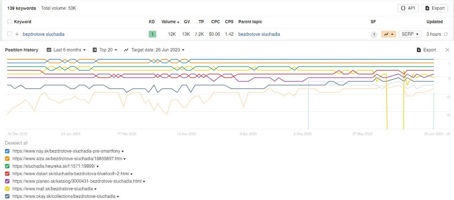Open the Last 6 months dropdown
454x200 pixels.
(66, 50)
